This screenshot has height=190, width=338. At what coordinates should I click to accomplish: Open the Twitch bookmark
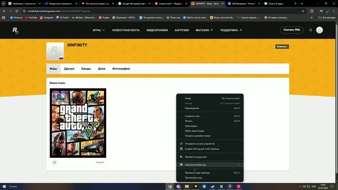62,17
